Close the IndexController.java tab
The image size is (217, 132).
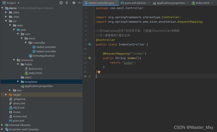click(117, 3)
